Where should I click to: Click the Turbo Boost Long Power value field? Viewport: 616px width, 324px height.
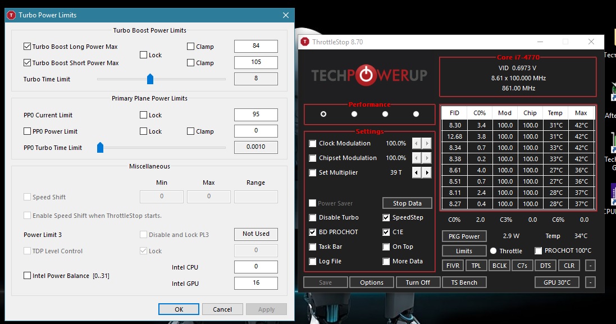click(x=255, y=46)
